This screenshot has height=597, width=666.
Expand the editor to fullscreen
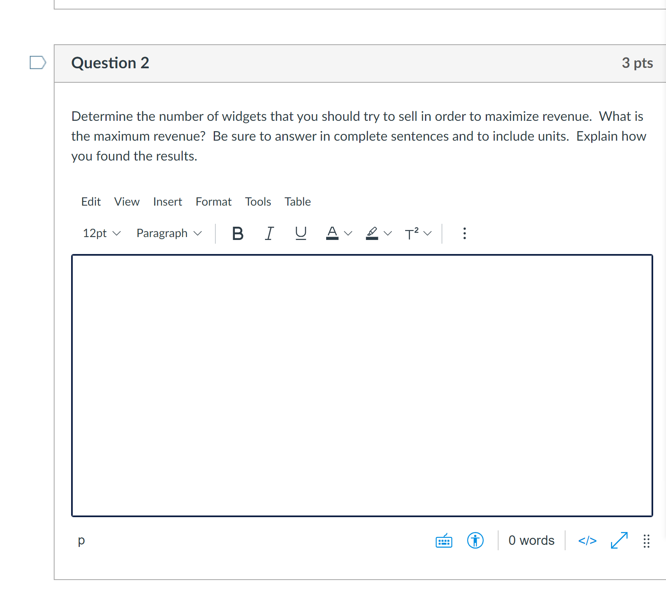(618, 541)
